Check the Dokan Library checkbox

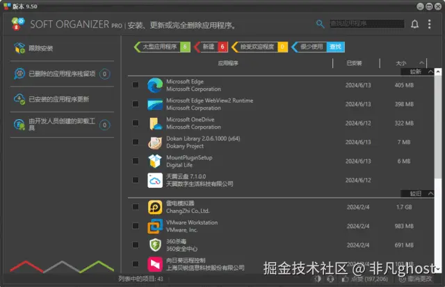[x=136, y=142]
